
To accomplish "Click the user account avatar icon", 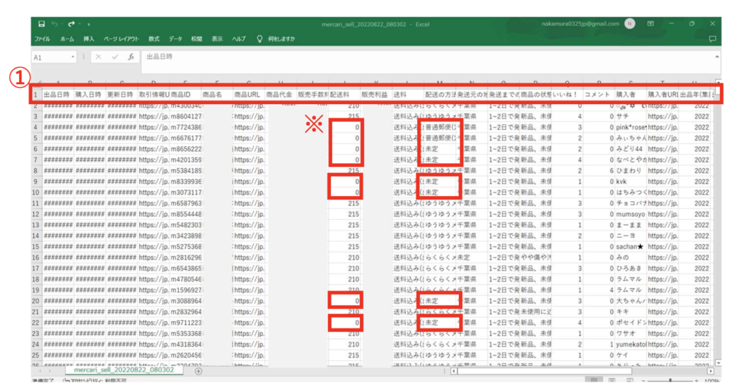I will pos(629,24).
